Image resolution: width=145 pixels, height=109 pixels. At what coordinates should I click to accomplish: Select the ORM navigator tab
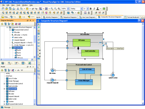pyautogui.click(x=31, y=17)
